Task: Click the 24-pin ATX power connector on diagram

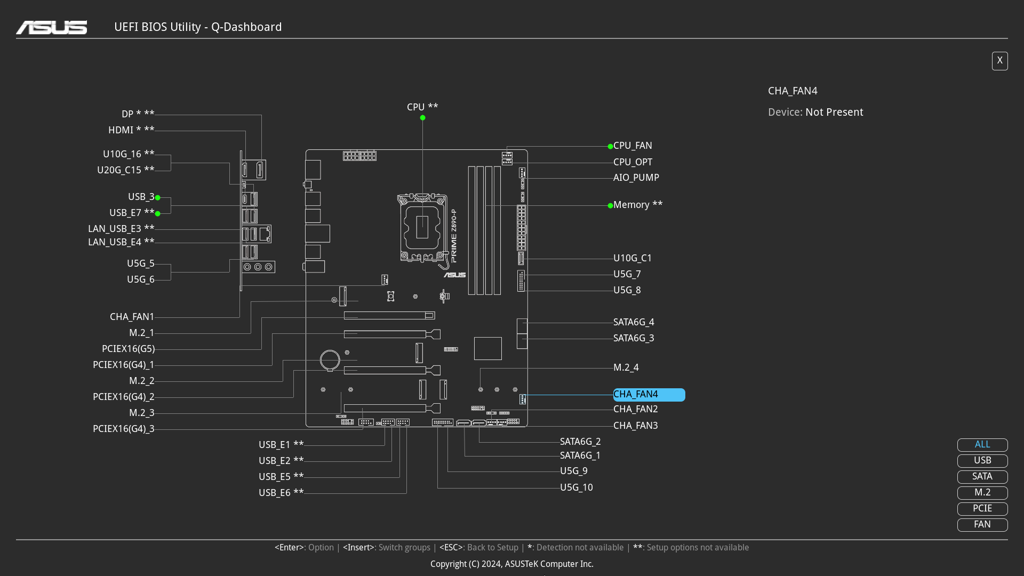Action: point(522,228)
